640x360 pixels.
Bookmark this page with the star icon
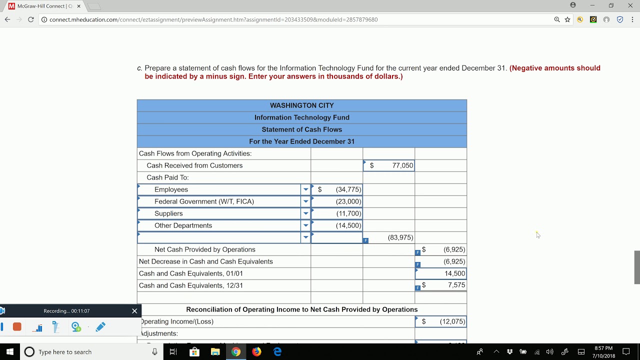(567, 19)
